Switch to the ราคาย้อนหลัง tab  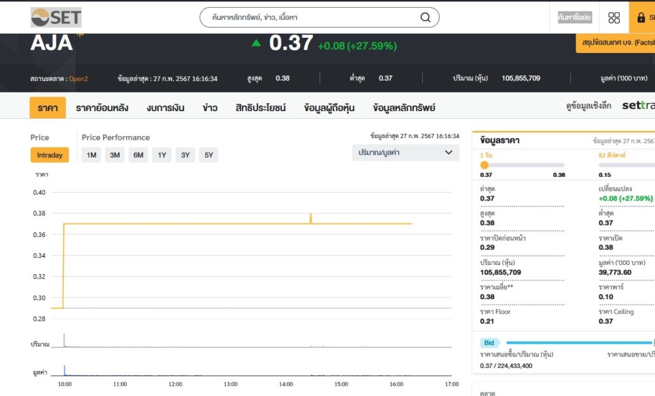pyautogui.click(x=102, y=108)
